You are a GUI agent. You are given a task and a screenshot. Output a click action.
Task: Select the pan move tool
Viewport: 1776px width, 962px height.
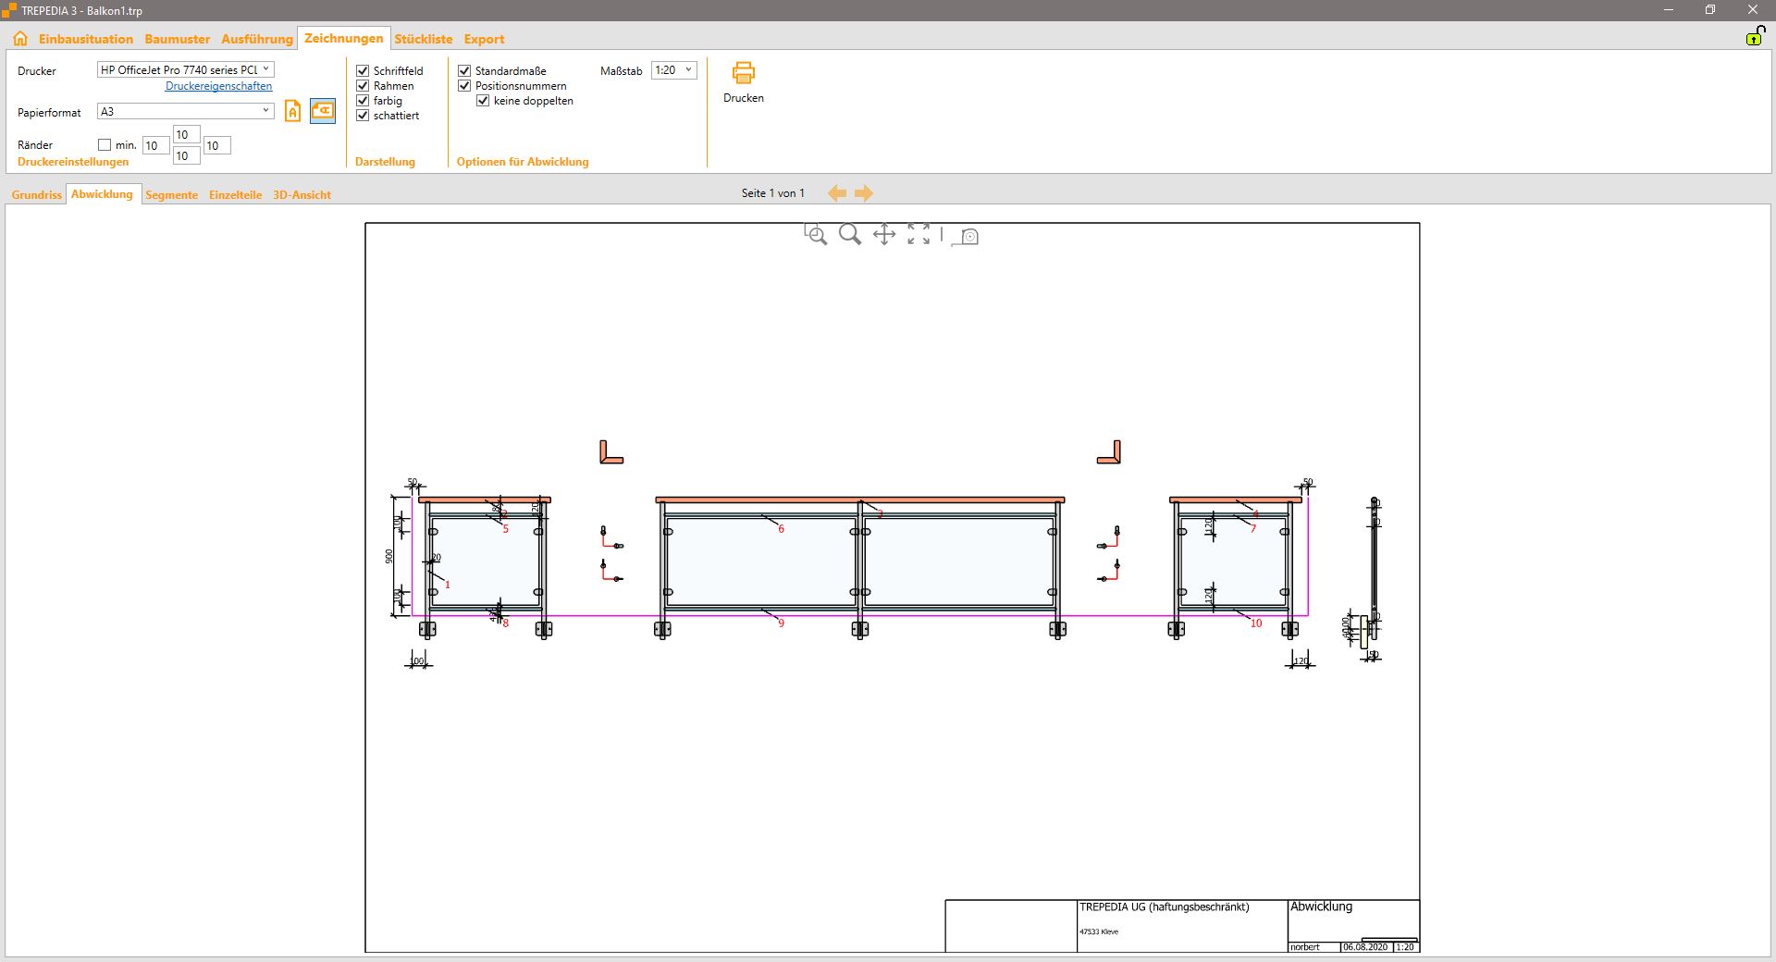[884, 235]
